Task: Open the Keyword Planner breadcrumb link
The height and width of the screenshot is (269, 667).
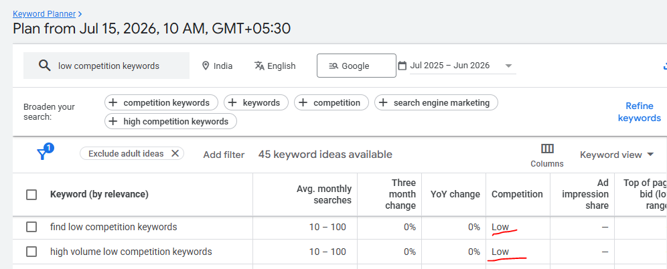Action: [x=44, y=14]
